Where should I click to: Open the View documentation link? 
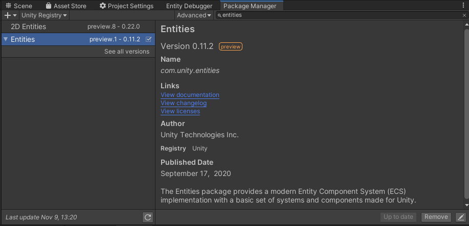click(190, 95)
